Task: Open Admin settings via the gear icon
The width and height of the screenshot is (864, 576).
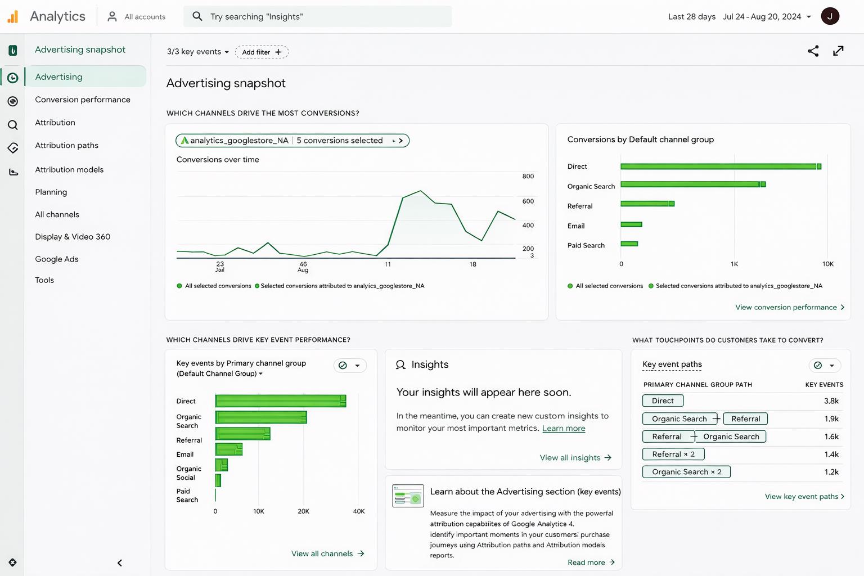Action: click(12, 562)
